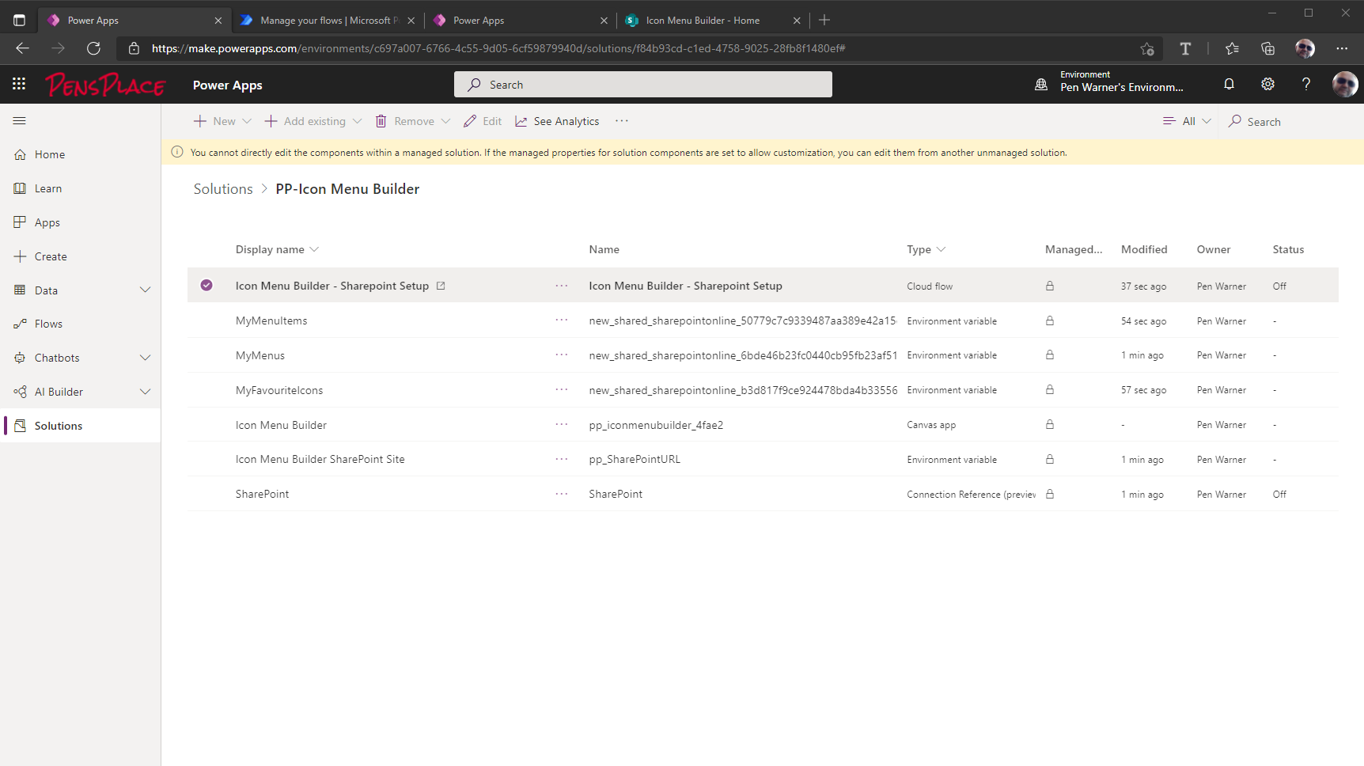This screenshot has width=1364, height=766.
Task: Click the PensPlace logo
Action: click(105, 84)
